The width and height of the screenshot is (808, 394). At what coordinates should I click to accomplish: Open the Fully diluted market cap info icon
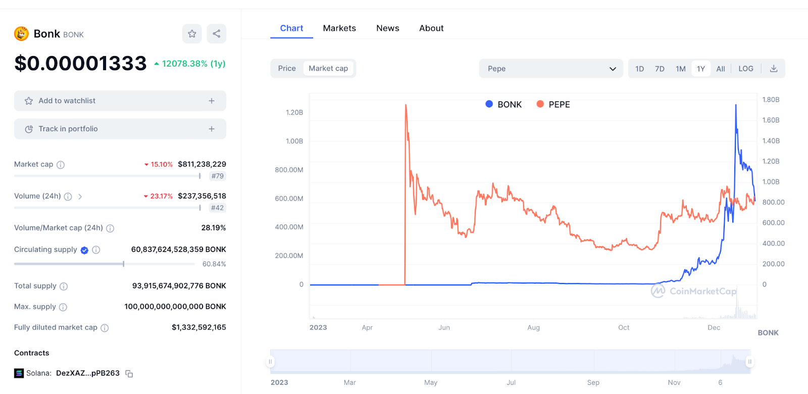point(105,328)
